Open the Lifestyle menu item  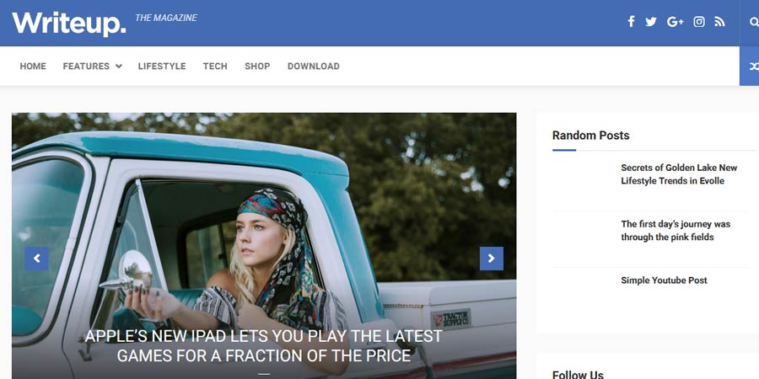(162, 67)
